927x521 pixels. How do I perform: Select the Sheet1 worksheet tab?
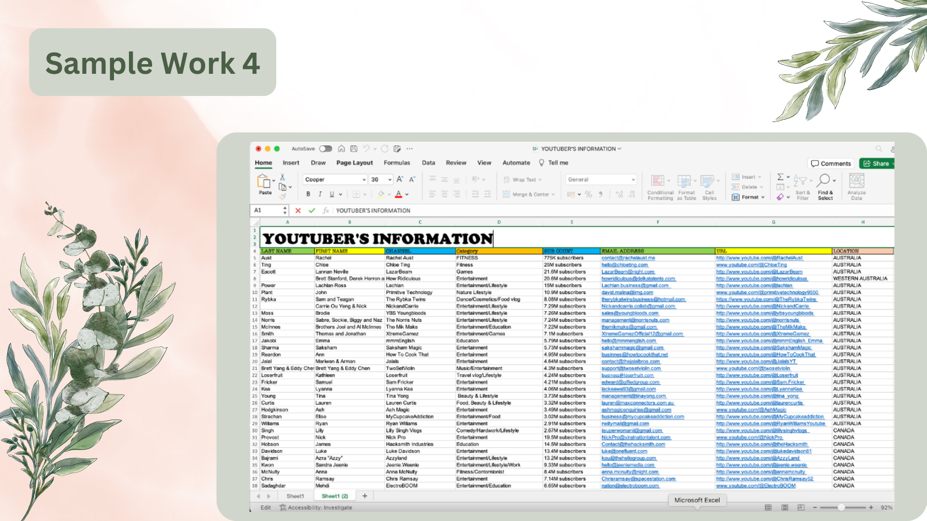pos(295,496)
